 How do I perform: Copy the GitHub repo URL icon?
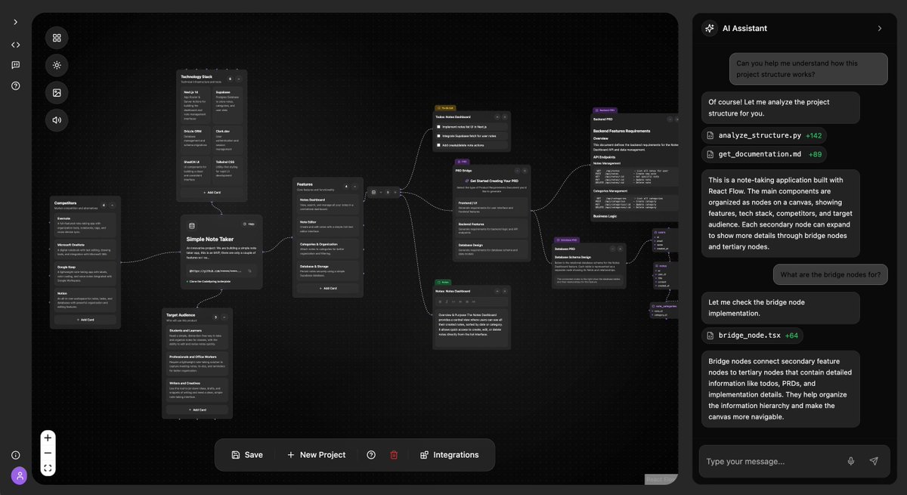249,271
